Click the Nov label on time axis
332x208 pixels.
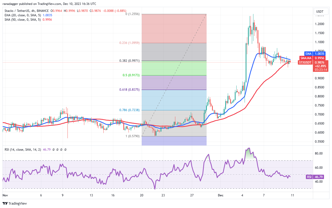tap(5, 196)
